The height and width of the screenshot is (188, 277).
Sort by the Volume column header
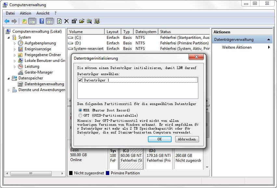click(x=86, y=32)
